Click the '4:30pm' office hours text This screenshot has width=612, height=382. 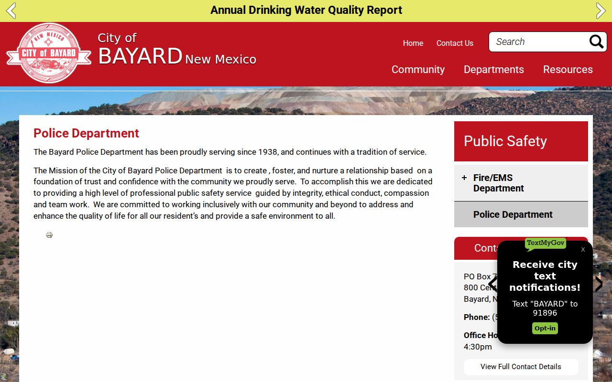tap(478, 347)
